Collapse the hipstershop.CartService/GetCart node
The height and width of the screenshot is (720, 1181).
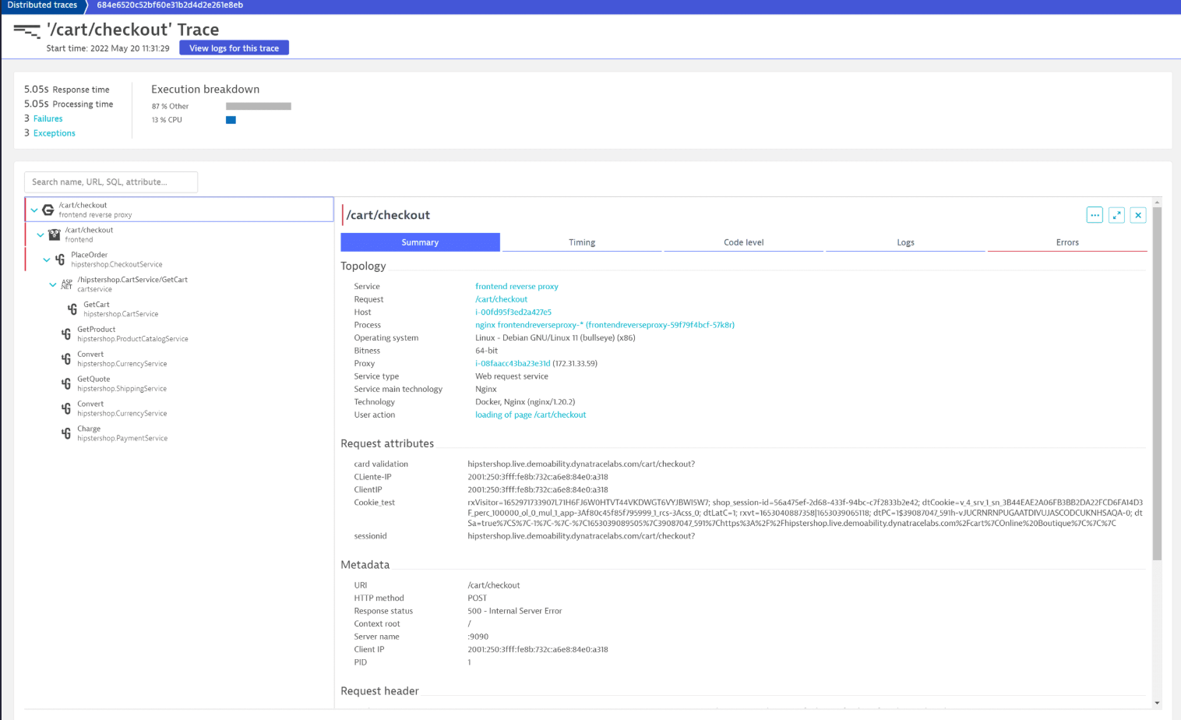click(x=53, y=284)
